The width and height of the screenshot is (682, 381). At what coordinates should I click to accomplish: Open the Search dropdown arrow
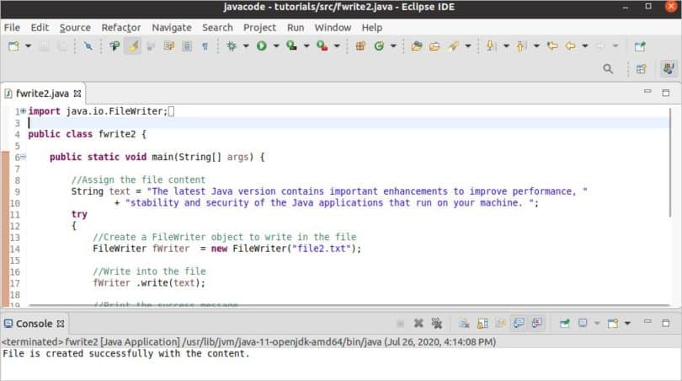pyautogui.click(x=468, y=46)
